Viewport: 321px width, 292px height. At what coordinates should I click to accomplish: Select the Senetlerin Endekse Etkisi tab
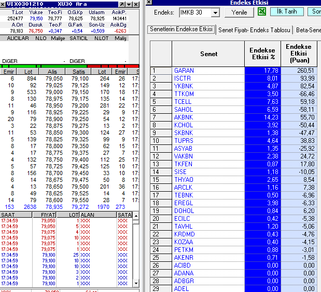pos(181,29)
